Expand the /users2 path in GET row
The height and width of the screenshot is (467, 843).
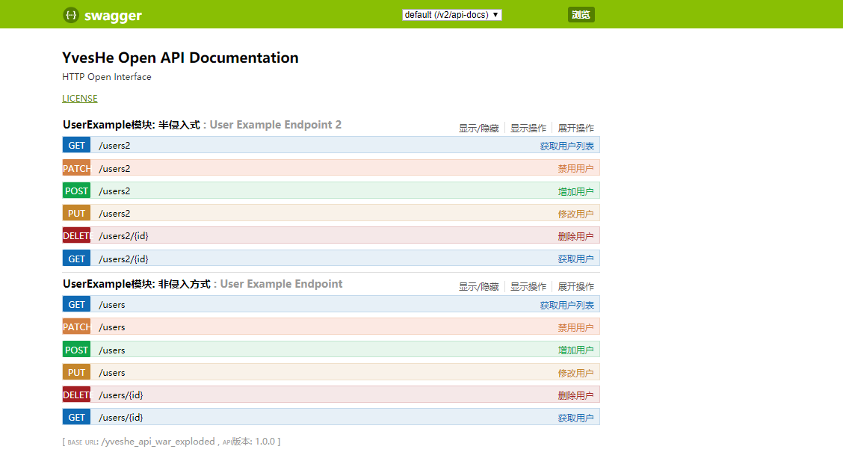(114, 146)
